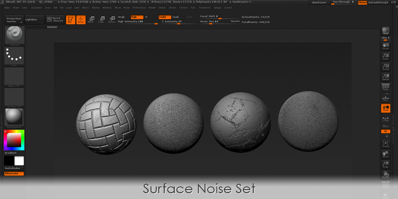Toggle Edit mode icon
The image size is (398, 199).
(x=71, y=20)
